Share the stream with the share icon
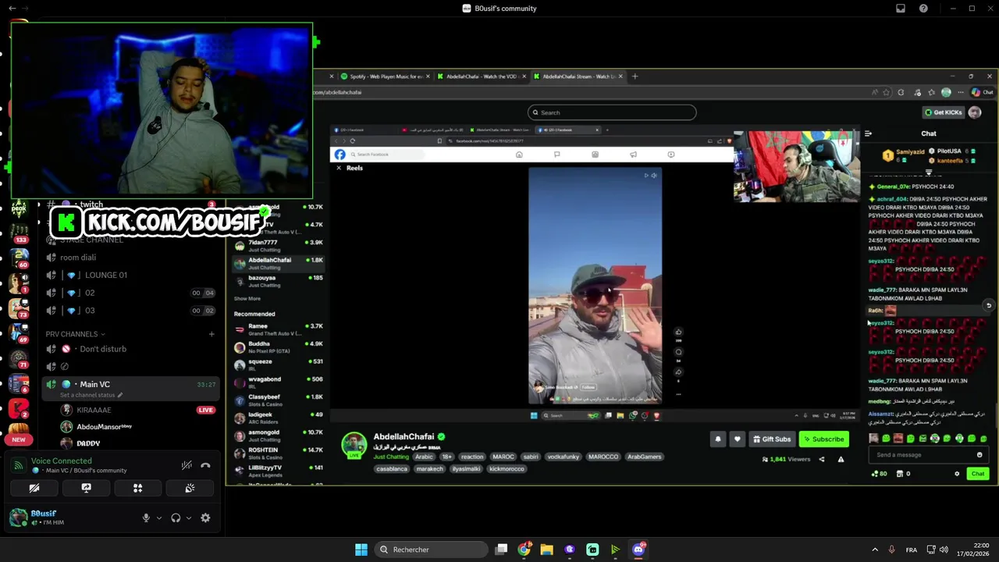Viewport: 999px width, 562px height. 822,459
